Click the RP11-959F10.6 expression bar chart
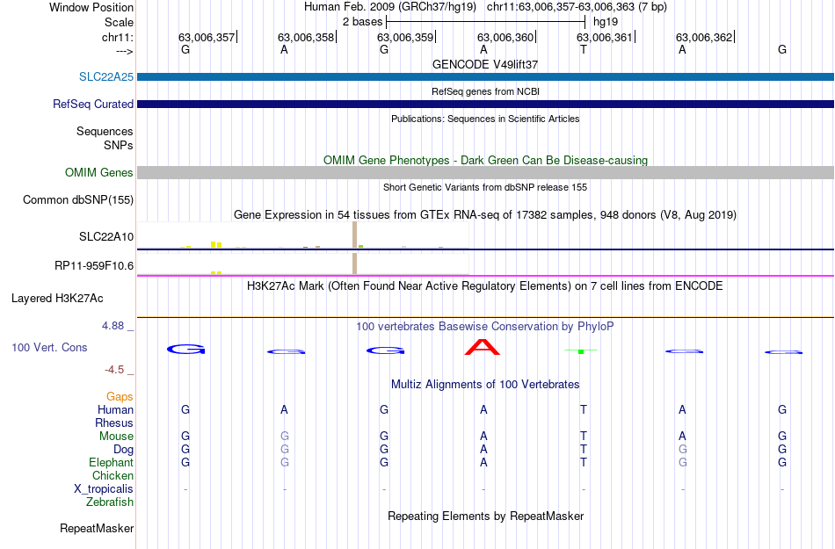 pyautogui.click(x=303, y=264)
